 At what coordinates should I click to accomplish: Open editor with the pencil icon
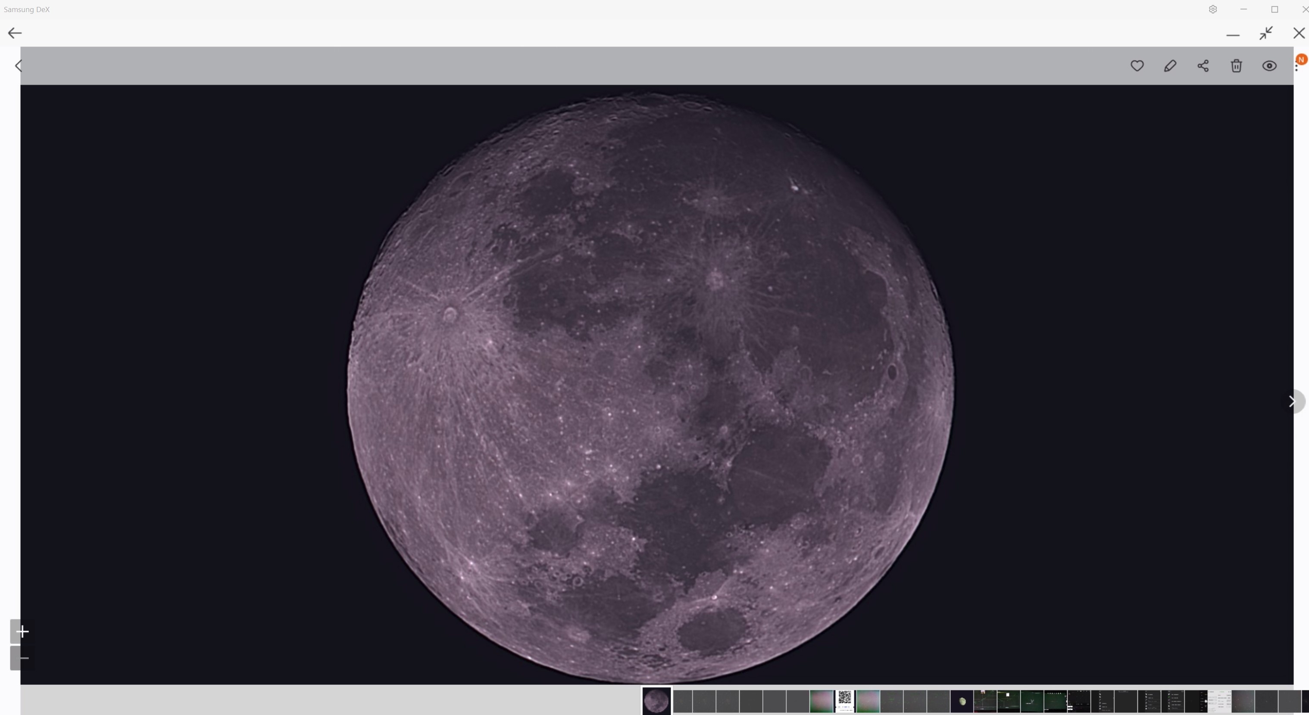(x=1170, y=65)
